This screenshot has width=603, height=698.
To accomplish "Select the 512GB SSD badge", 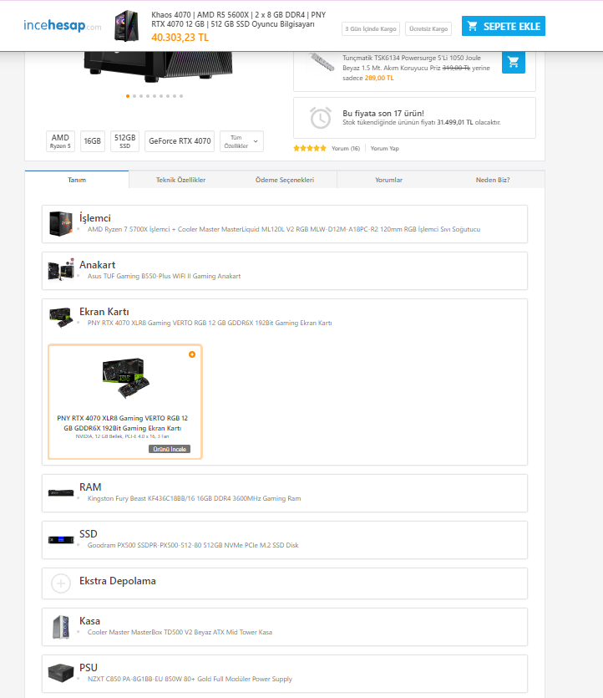I will pyautogui.click(x=125, y=141).
